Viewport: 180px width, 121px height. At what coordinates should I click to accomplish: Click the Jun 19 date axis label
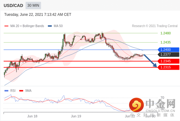76,116
